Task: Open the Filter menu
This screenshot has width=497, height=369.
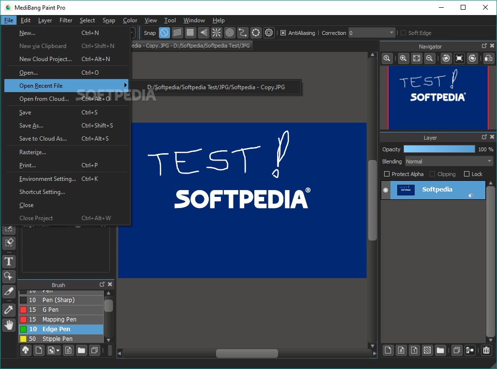Action: point(66,20)
